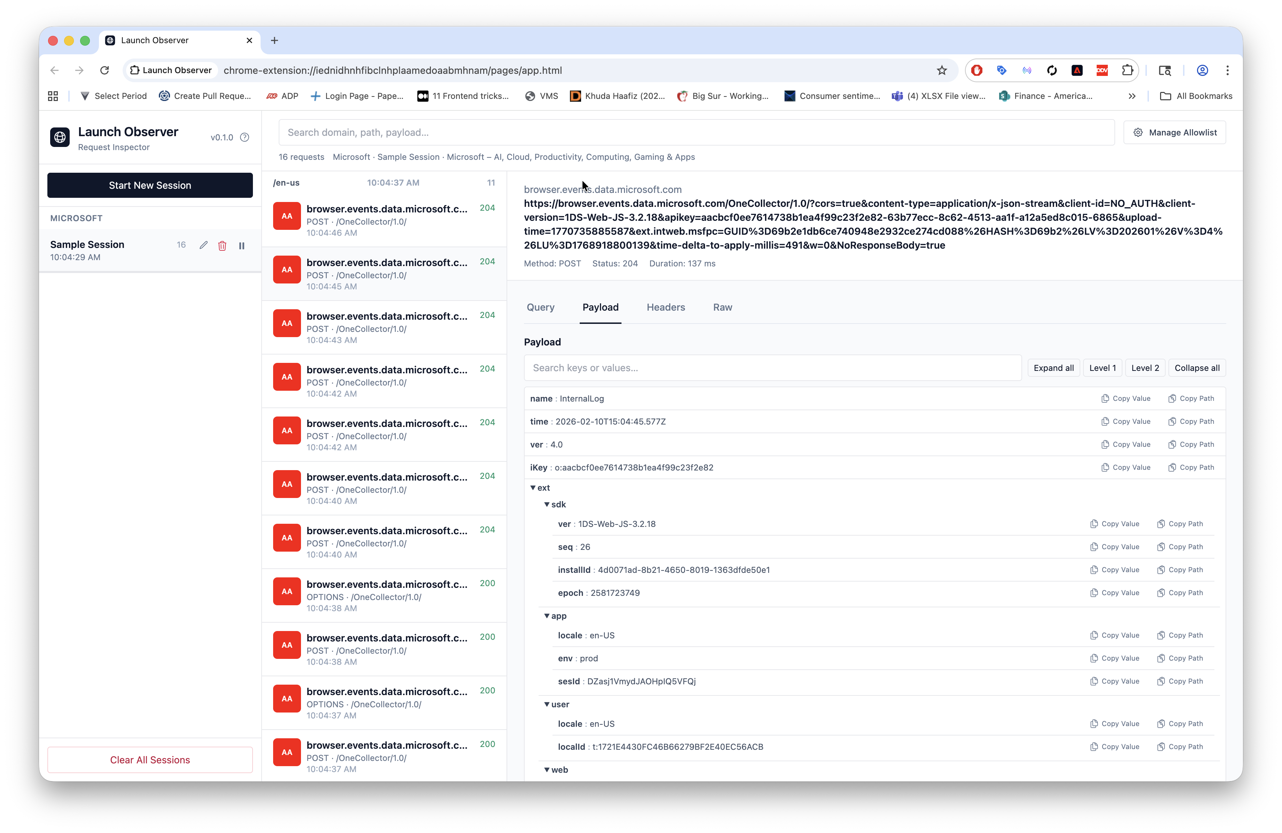Viewport: 1282px width, 833px height.
Task: Open the Raw tab
Action: tap(722, 307)
